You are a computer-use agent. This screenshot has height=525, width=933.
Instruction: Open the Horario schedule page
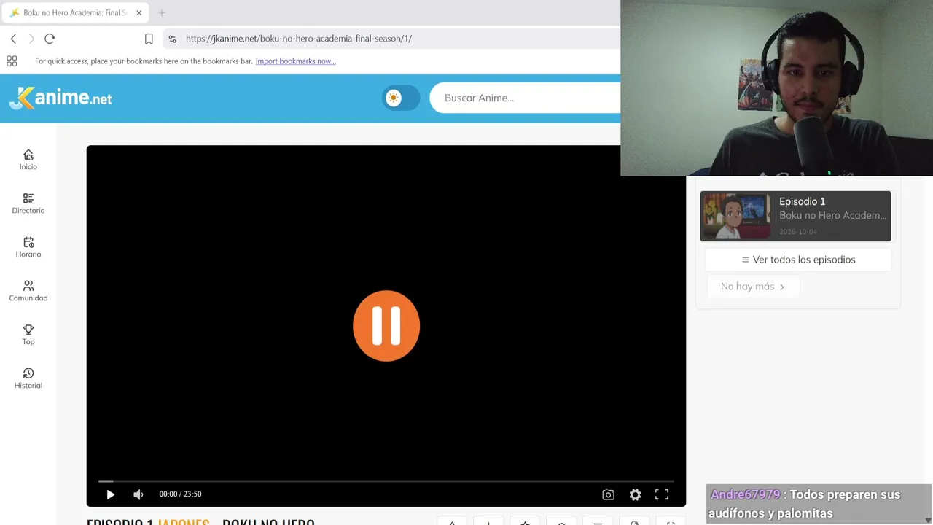[x=28, y=247]
